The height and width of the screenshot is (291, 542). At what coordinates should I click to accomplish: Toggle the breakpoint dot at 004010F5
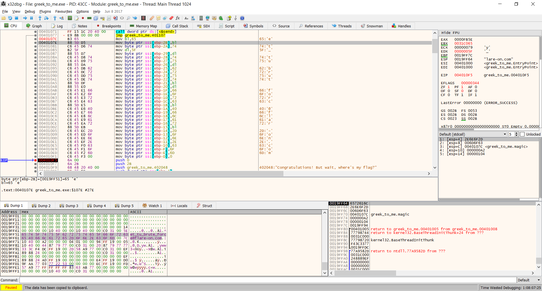point(35,160)
